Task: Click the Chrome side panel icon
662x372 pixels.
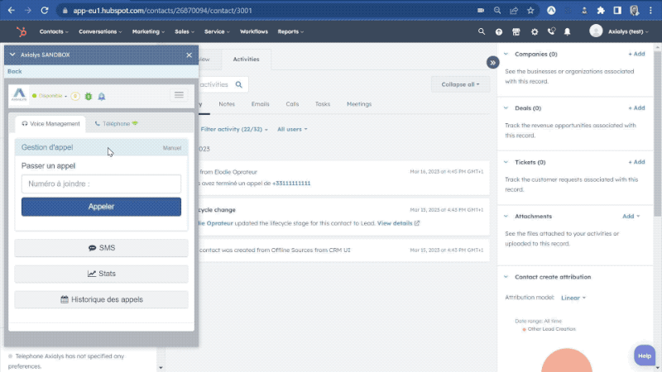Action: click(617, 11)
